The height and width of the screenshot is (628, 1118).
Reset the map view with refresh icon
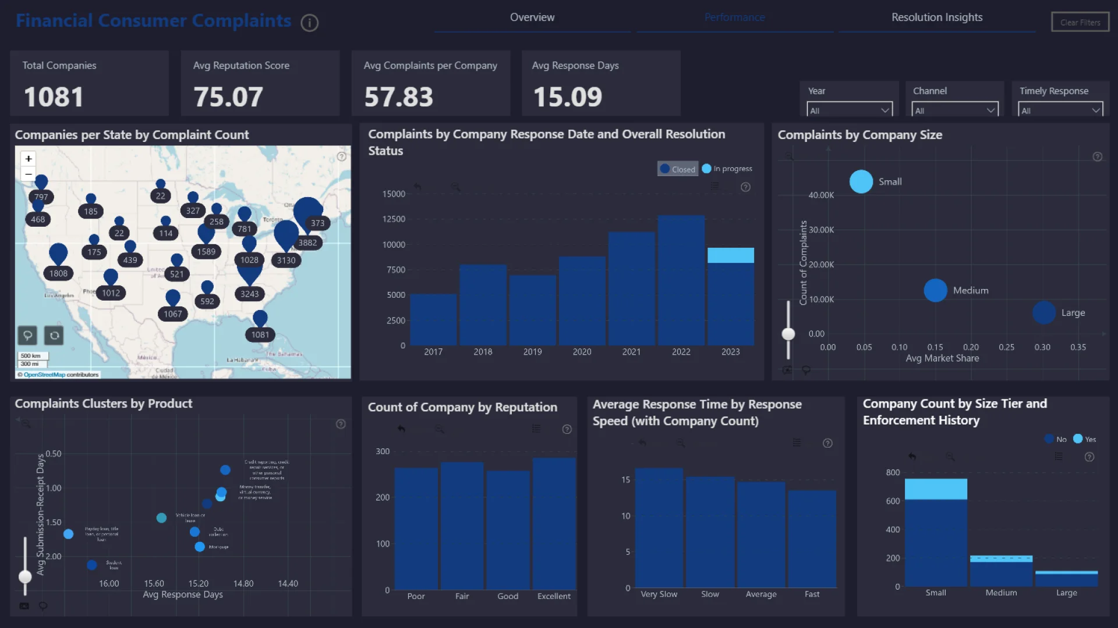point(54,336)
